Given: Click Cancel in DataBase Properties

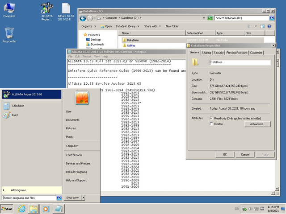Looking at the screenshot, I should click(x=245, y=155).
